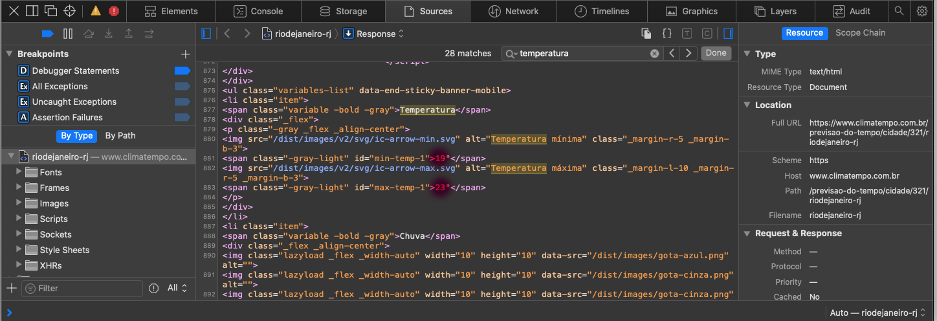Expand the Style Sheets folder
The width and height of the screenshot is (937, 321).
point(18,250)
